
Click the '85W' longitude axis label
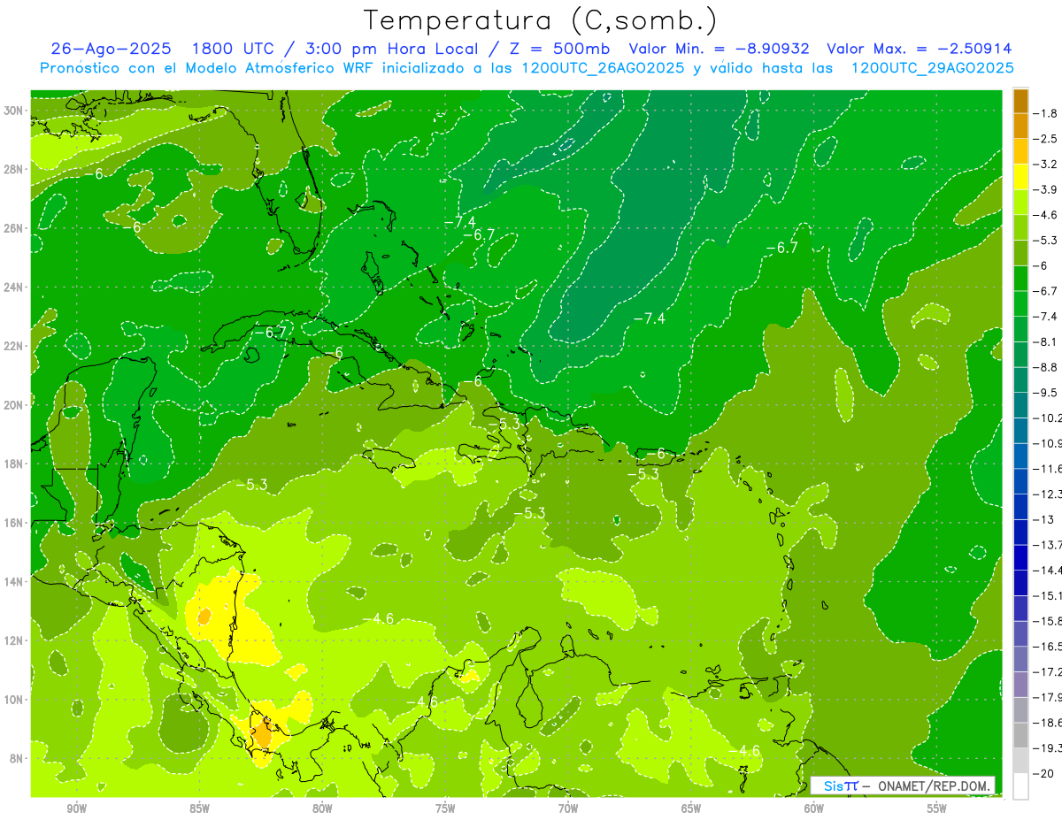[199, 809]
